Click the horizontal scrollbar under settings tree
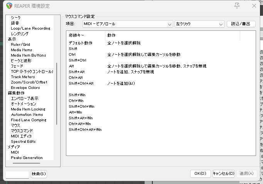263x184 pixels. click(26, 163)
